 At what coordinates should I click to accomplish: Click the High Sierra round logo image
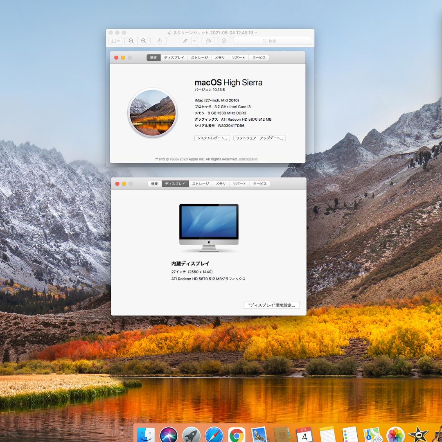tap(153, 113)
